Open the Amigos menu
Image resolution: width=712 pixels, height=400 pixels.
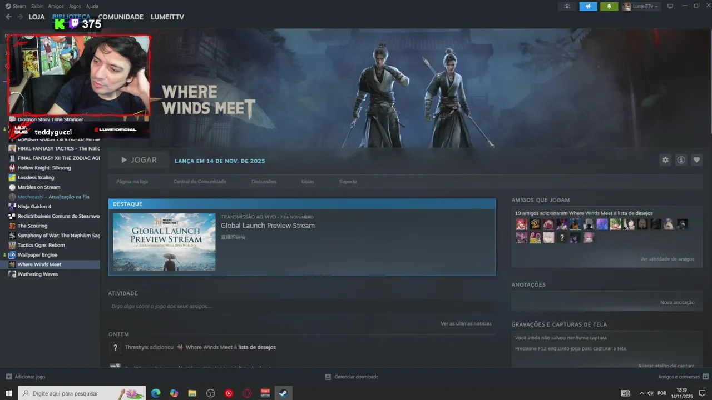[x=56, y=6]
